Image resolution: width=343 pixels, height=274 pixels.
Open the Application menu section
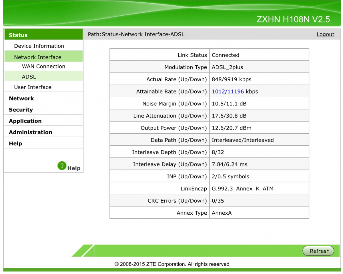tap(25, 121)
